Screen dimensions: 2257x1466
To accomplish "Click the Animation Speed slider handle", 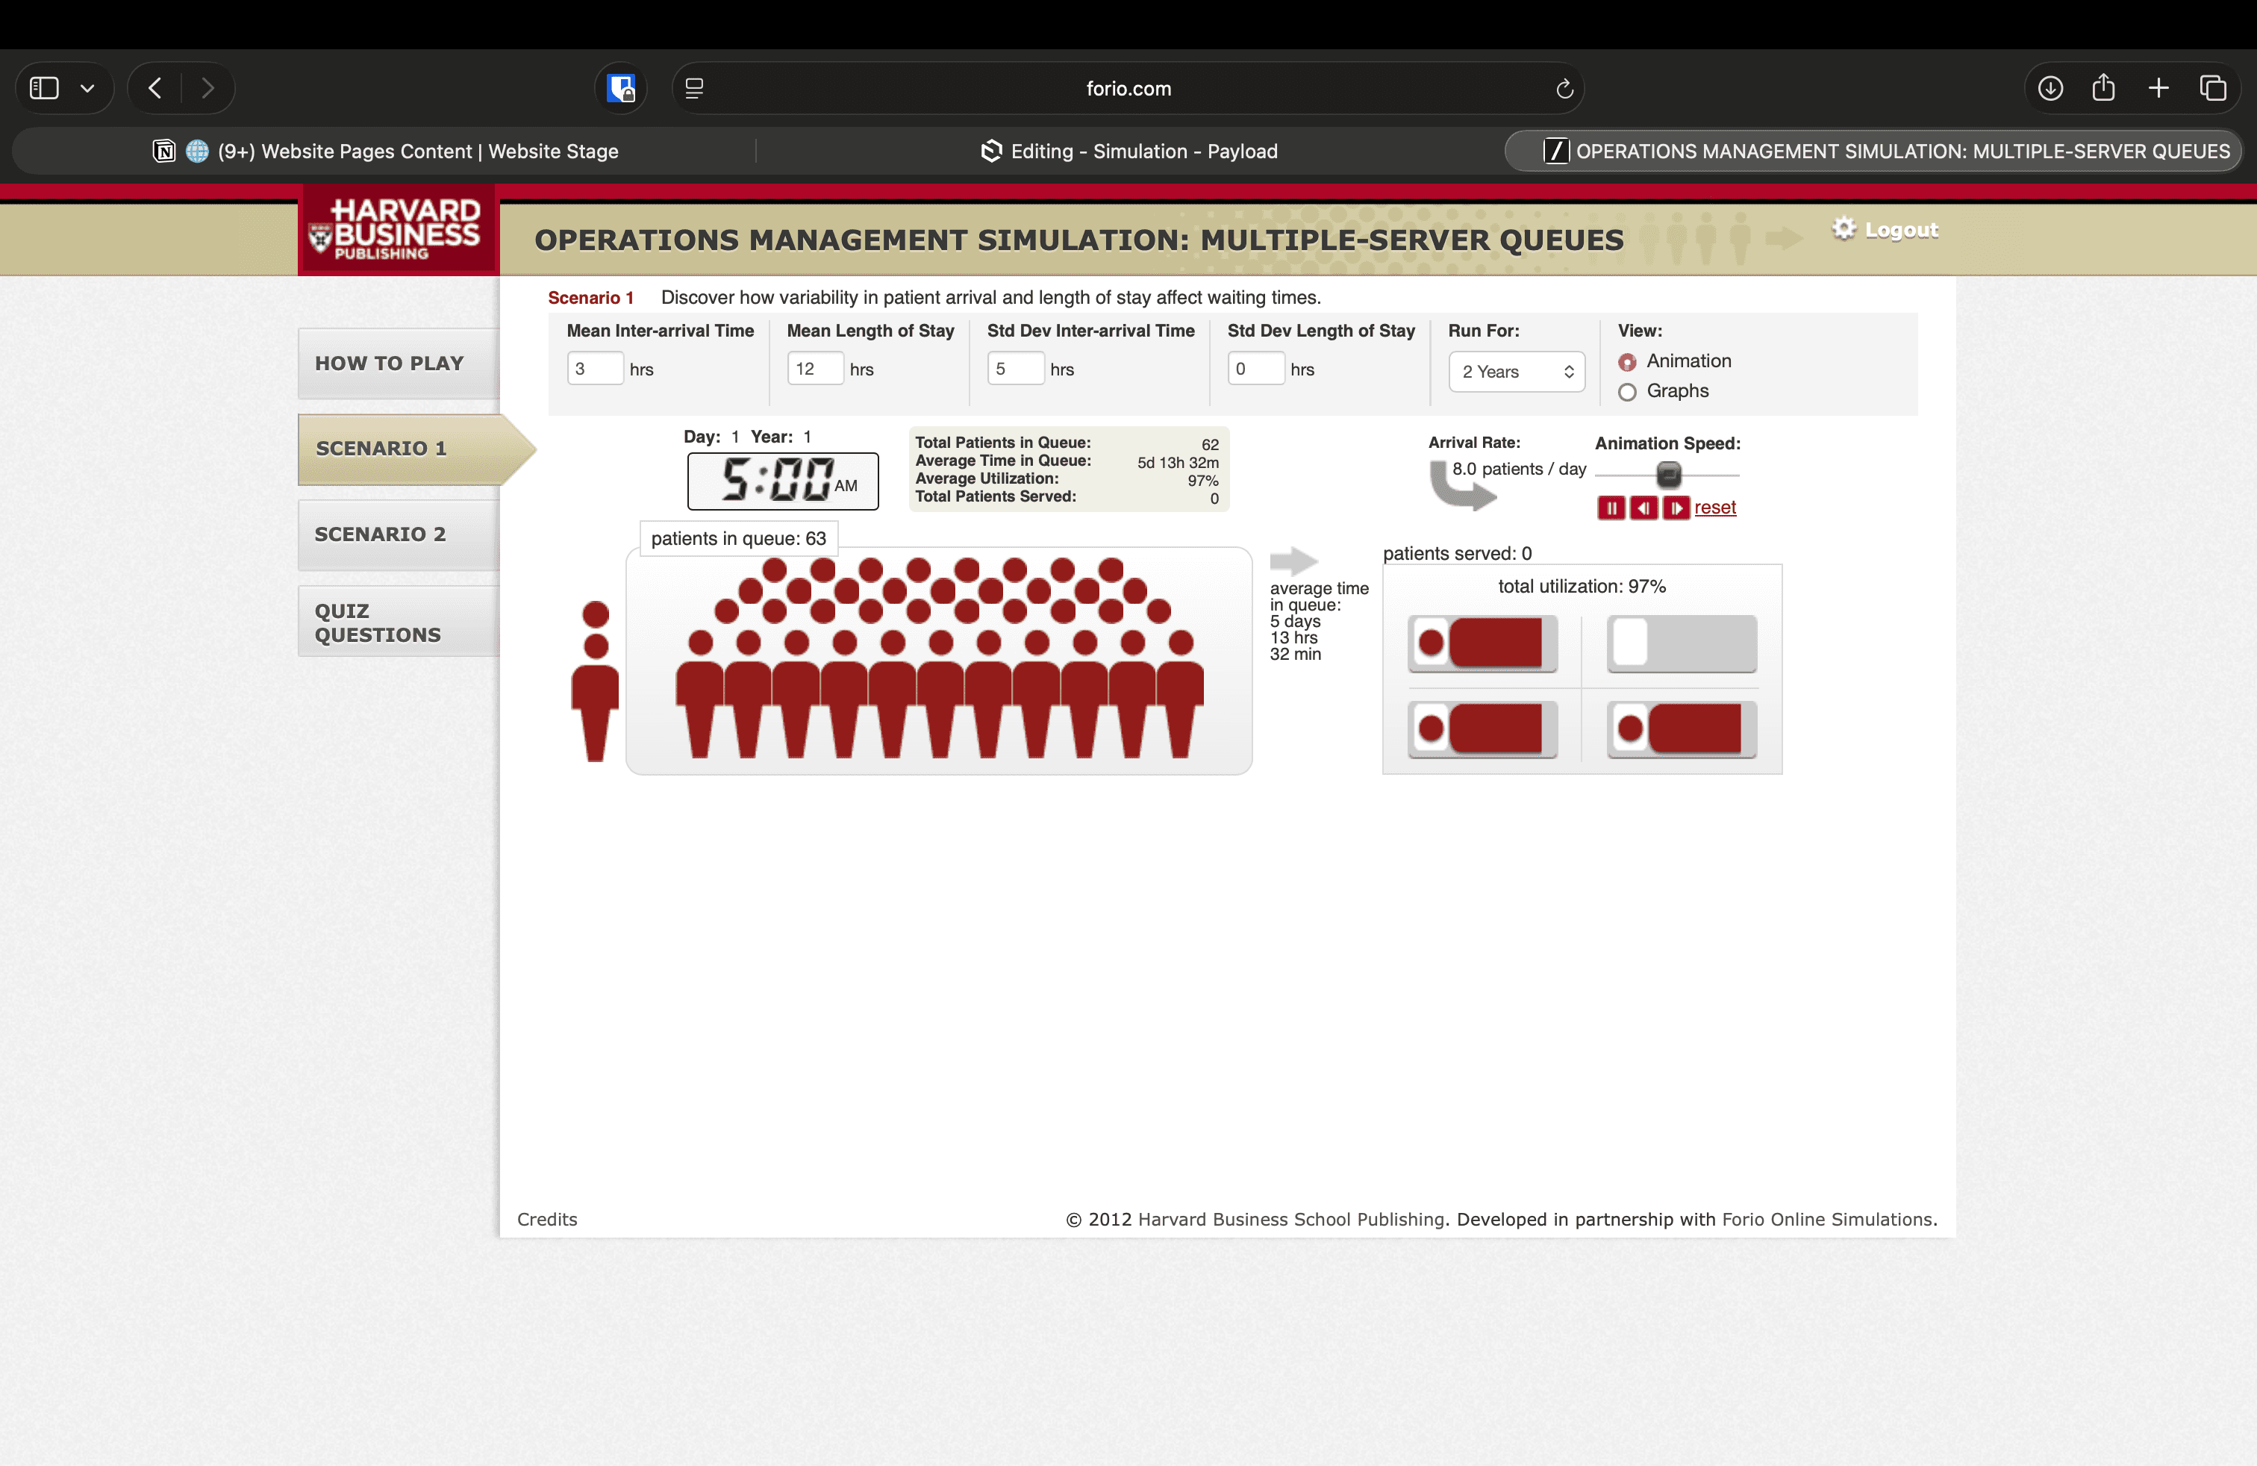I will [x=1668, y=473].
